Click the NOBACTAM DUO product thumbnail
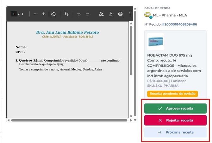Viewport: 212px width, 143px height. coord(156,42)
